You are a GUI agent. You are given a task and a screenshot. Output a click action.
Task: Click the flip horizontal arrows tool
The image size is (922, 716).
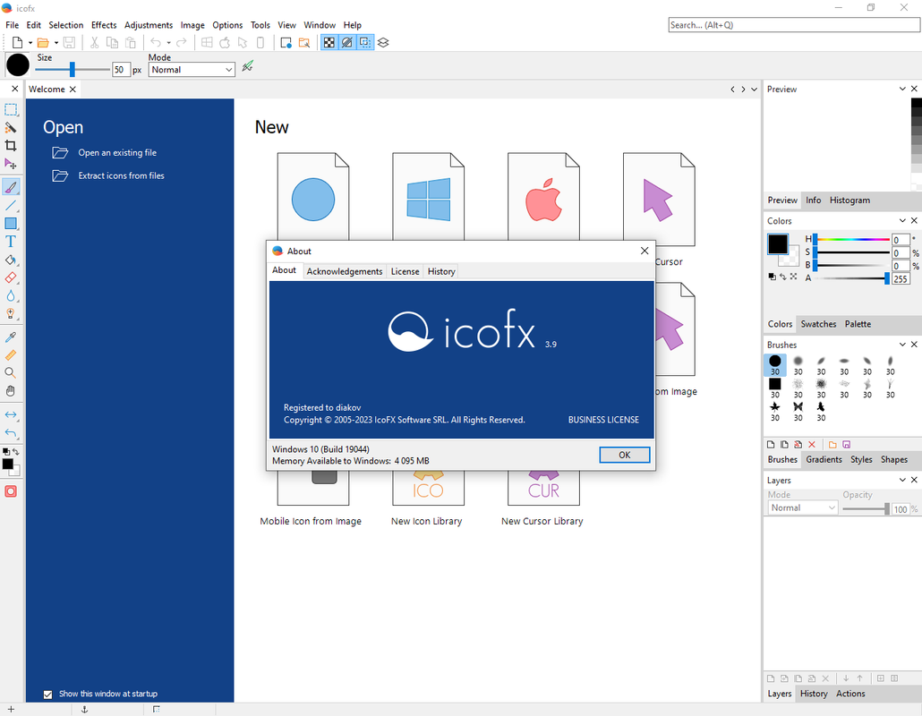coord(11,414)
